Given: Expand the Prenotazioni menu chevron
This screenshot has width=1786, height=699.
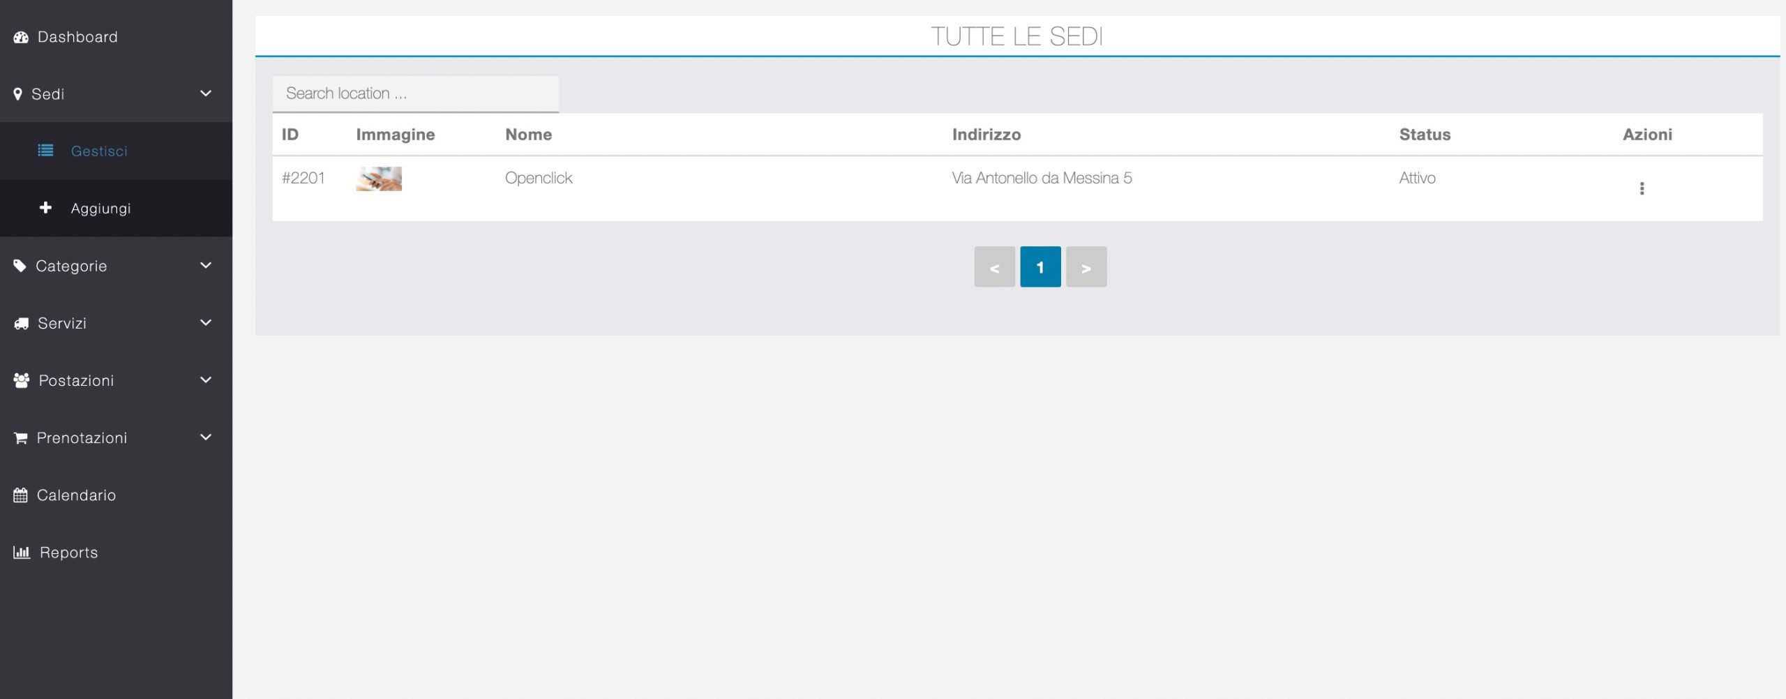Looking at the screenshot, I should (x=206, y=437).
